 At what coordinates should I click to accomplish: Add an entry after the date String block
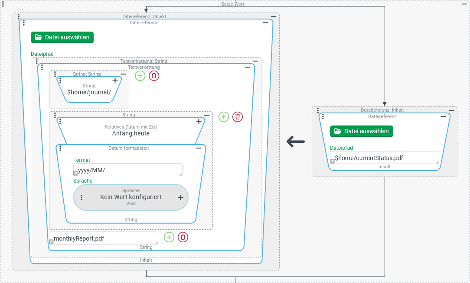tap(223, 117)
